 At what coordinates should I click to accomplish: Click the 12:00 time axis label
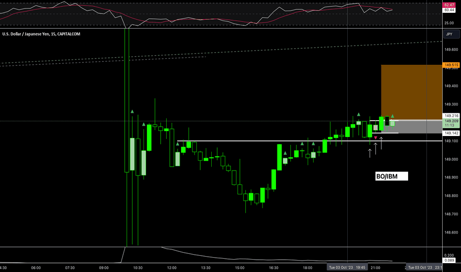[x=172, y=268]
